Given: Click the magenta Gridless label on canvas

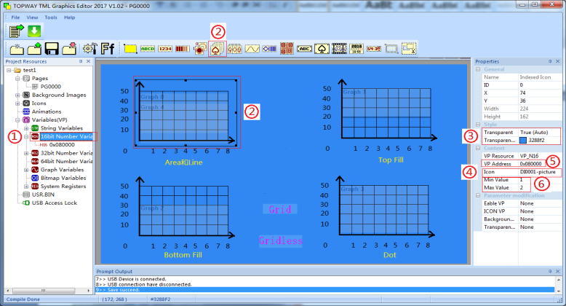Looking at the screenshot, I should pos(281,240).
